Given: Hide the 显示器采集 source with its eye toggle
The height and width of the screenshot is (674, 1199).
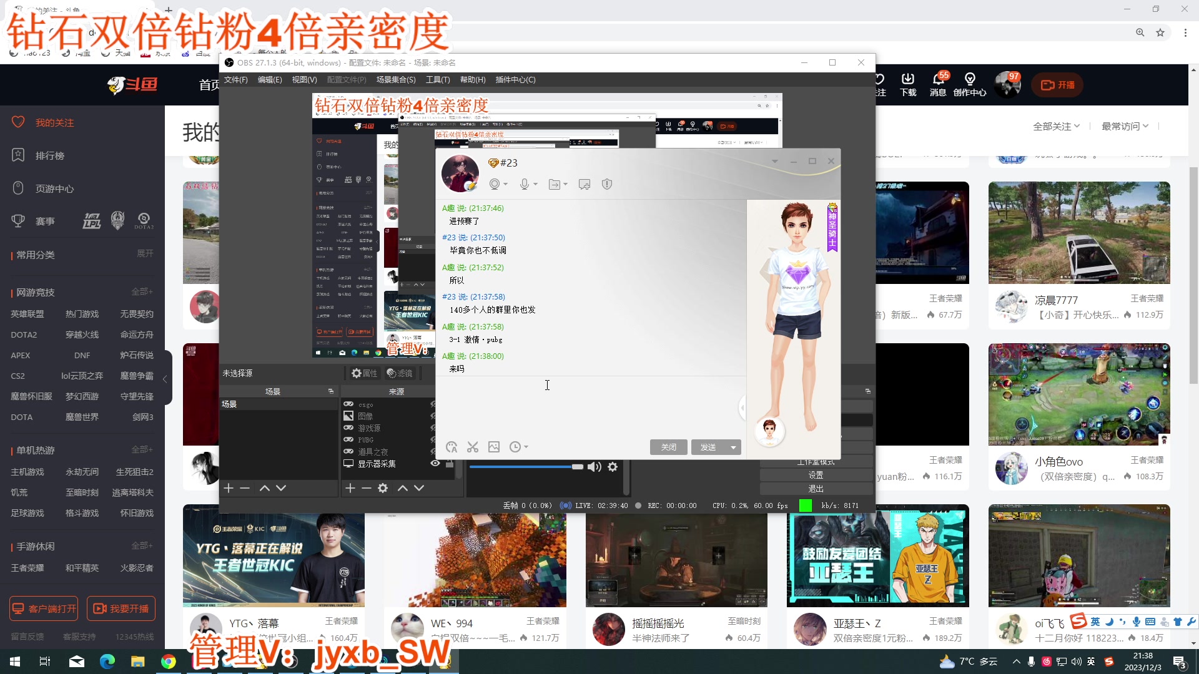Looking at the screenshot, I should [x=435, y=463].
